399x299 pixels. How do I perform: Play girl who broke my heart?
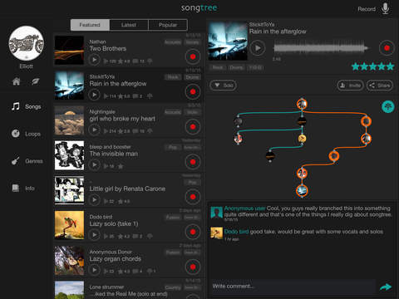pos(94,130)
